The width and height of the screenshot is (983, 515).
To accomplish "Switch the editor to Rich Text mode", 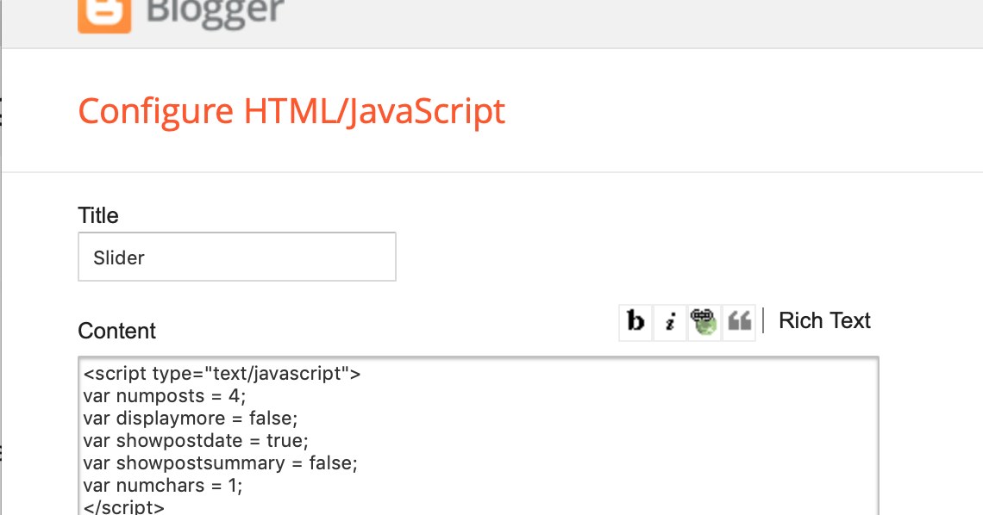I will click(823, 320).
